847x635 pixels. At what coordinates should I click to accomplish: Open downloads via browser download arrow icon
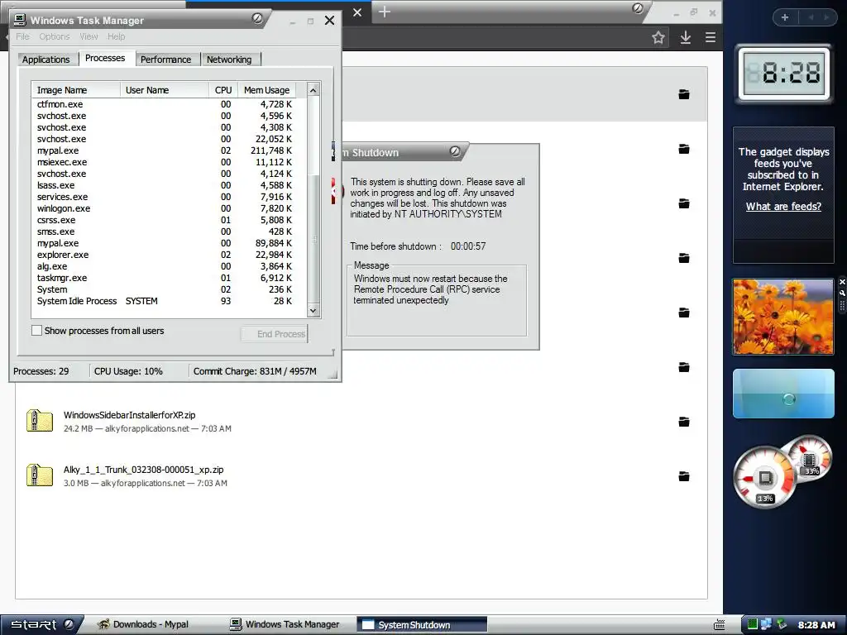686,37
